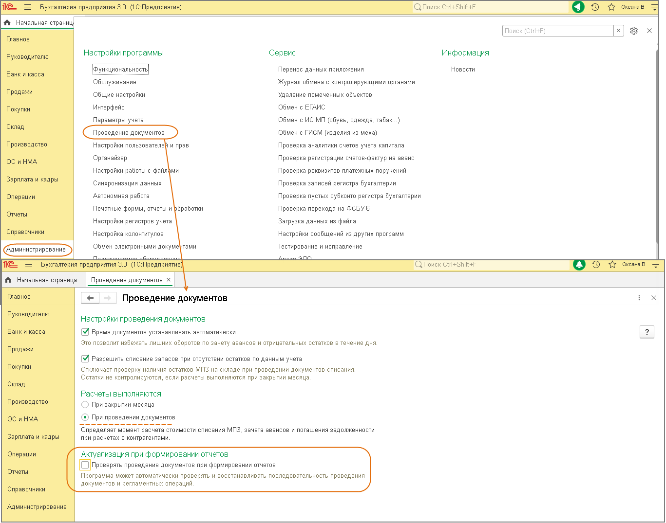Screen dimensions: 666x523
Task: Open Перенос данных приложения link
Action: 321,70
